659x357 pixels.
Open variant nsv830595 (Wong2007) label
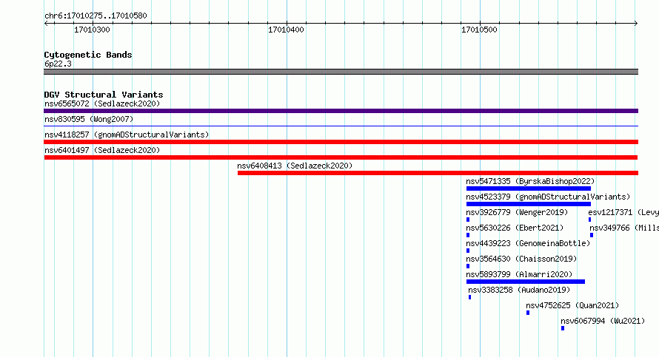click(89, 119)
